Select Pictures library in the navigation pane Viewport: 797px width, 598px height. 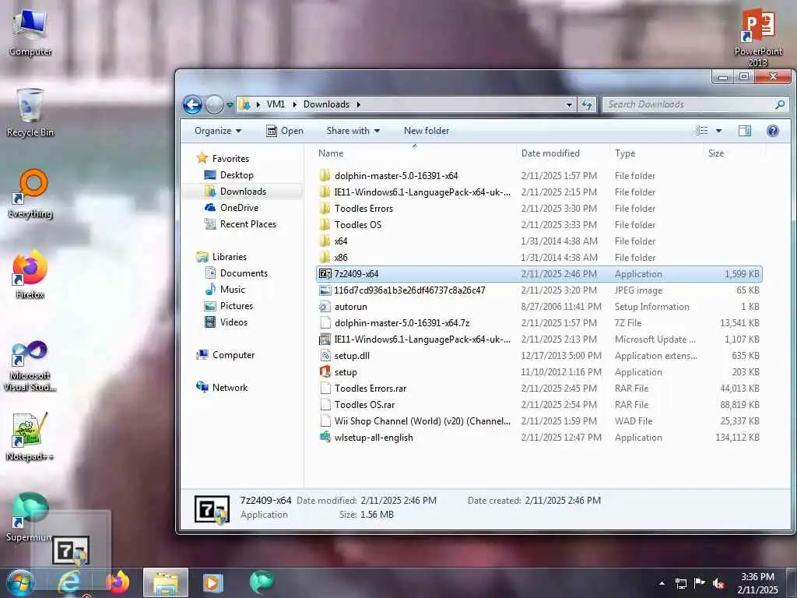(229, 305)
